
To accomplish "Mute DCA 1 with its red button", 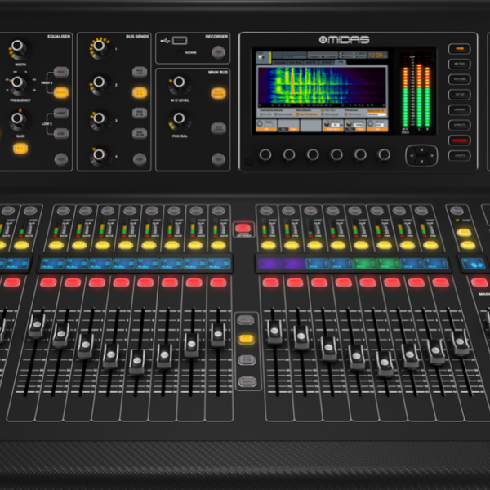I will [x=270, y=283].
